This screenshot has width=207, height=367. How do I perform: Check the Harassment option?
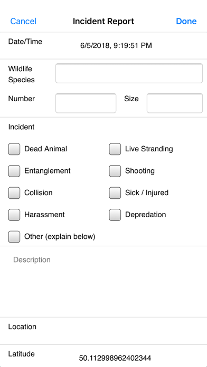tap(14, 215)
